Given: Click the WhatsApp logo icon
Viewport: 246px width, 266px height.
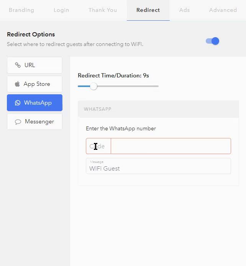Looking at the screenshot, I should 18,103.
